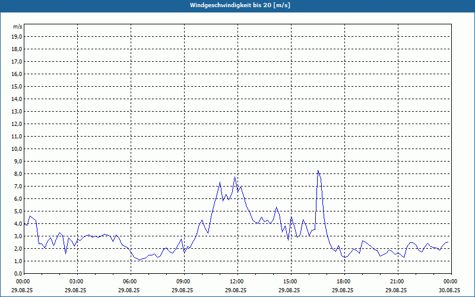
Task: Click the 09:00 time label
Action: click(x=183, y=282)
